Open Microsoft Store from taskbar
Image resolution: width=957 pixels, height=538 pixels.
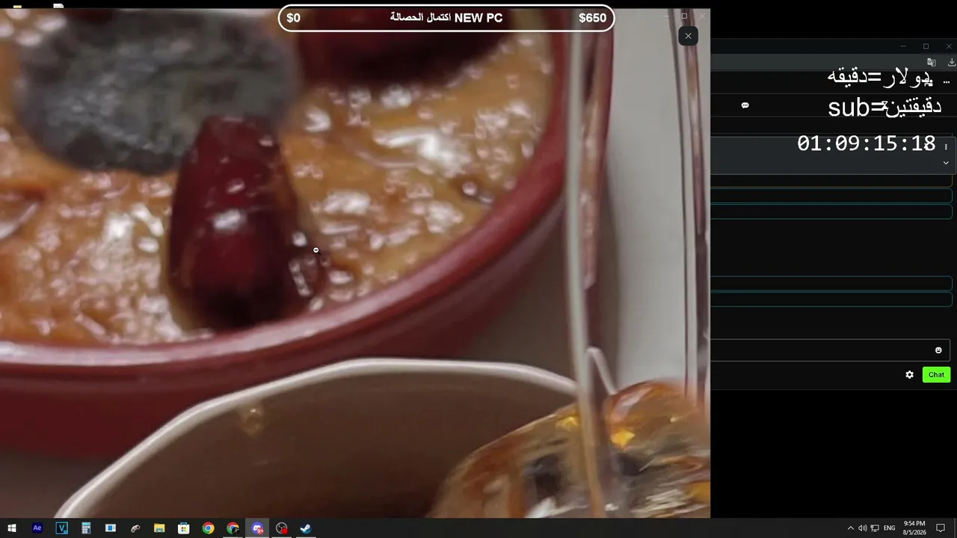click(x=184, y=528)
